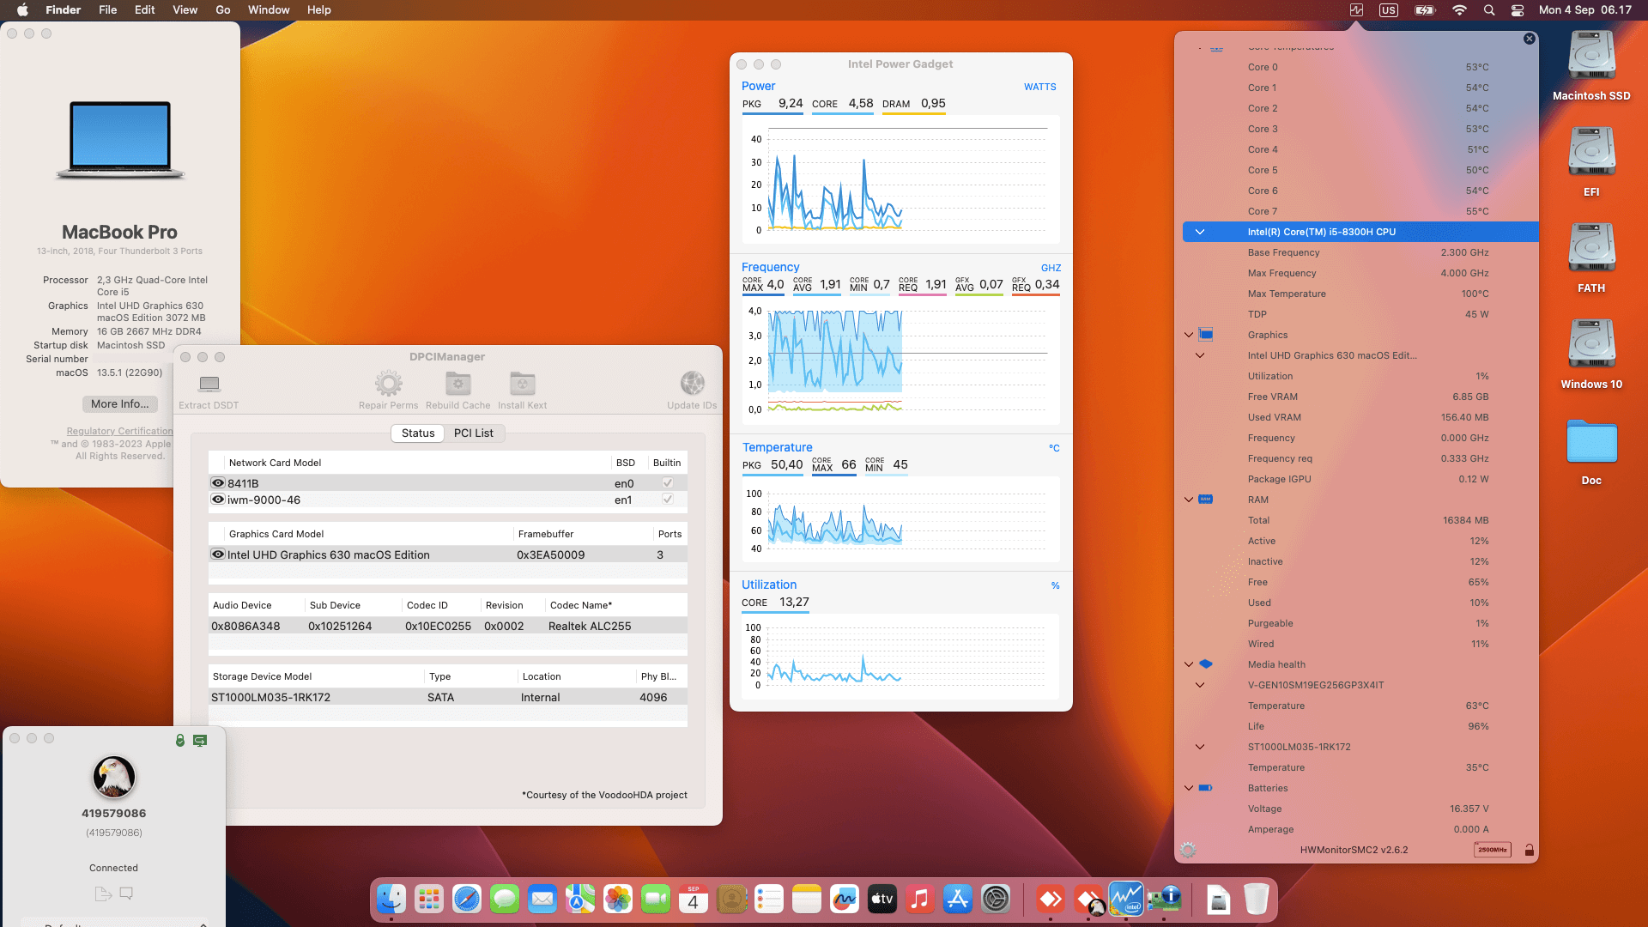Open Trash in the Dock

(x=1256, y=899)
